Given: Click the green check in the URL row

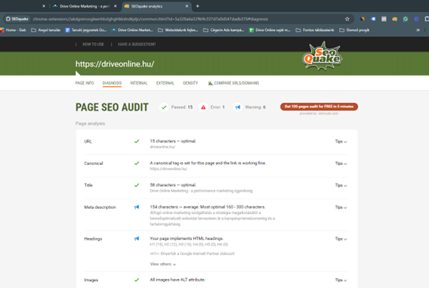Looking at the screenshot, I should point(137,141).
